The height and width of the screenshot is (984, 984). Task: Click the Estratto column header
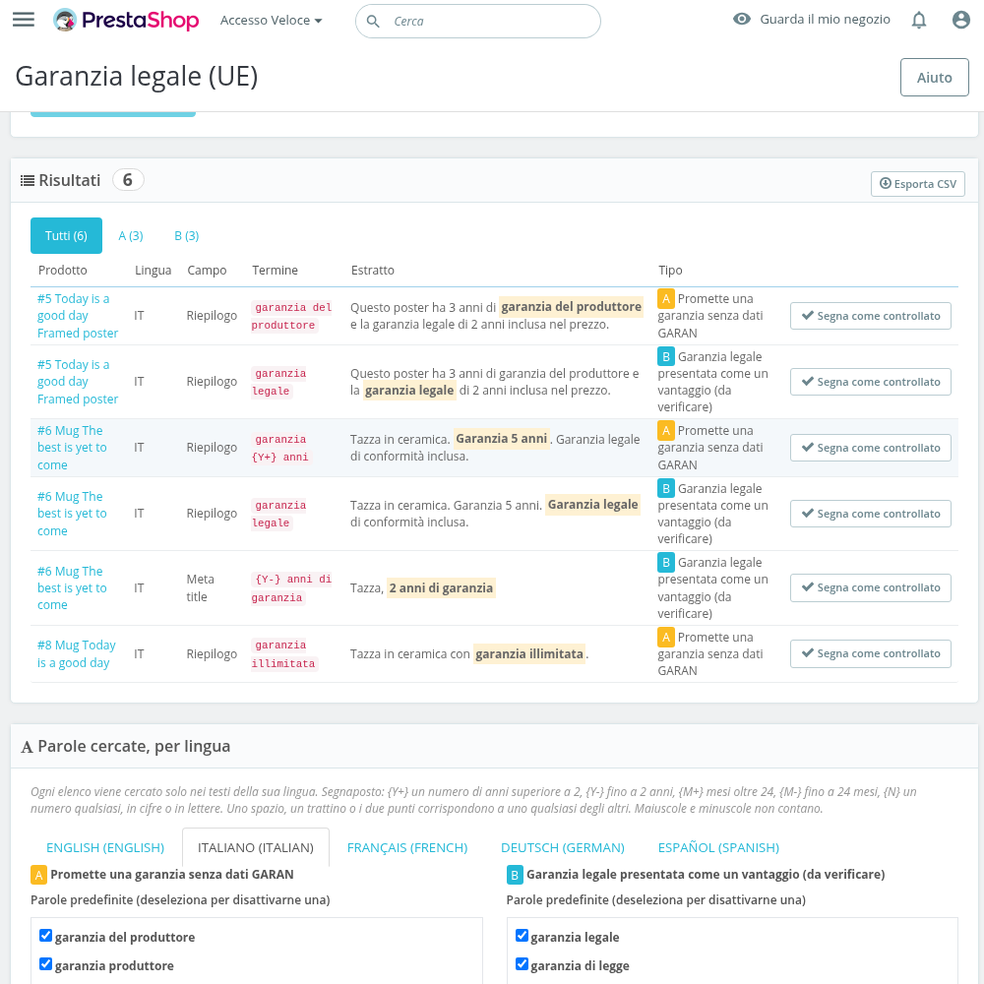(x=373, y=271)
